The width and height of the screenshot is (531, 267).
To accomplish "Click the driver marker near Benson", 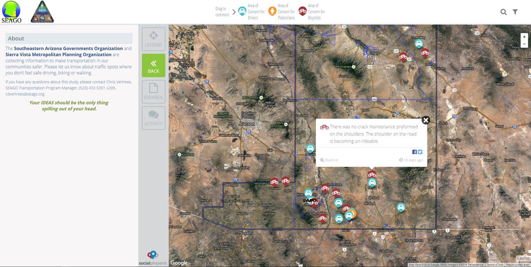I will coord(310,148).
